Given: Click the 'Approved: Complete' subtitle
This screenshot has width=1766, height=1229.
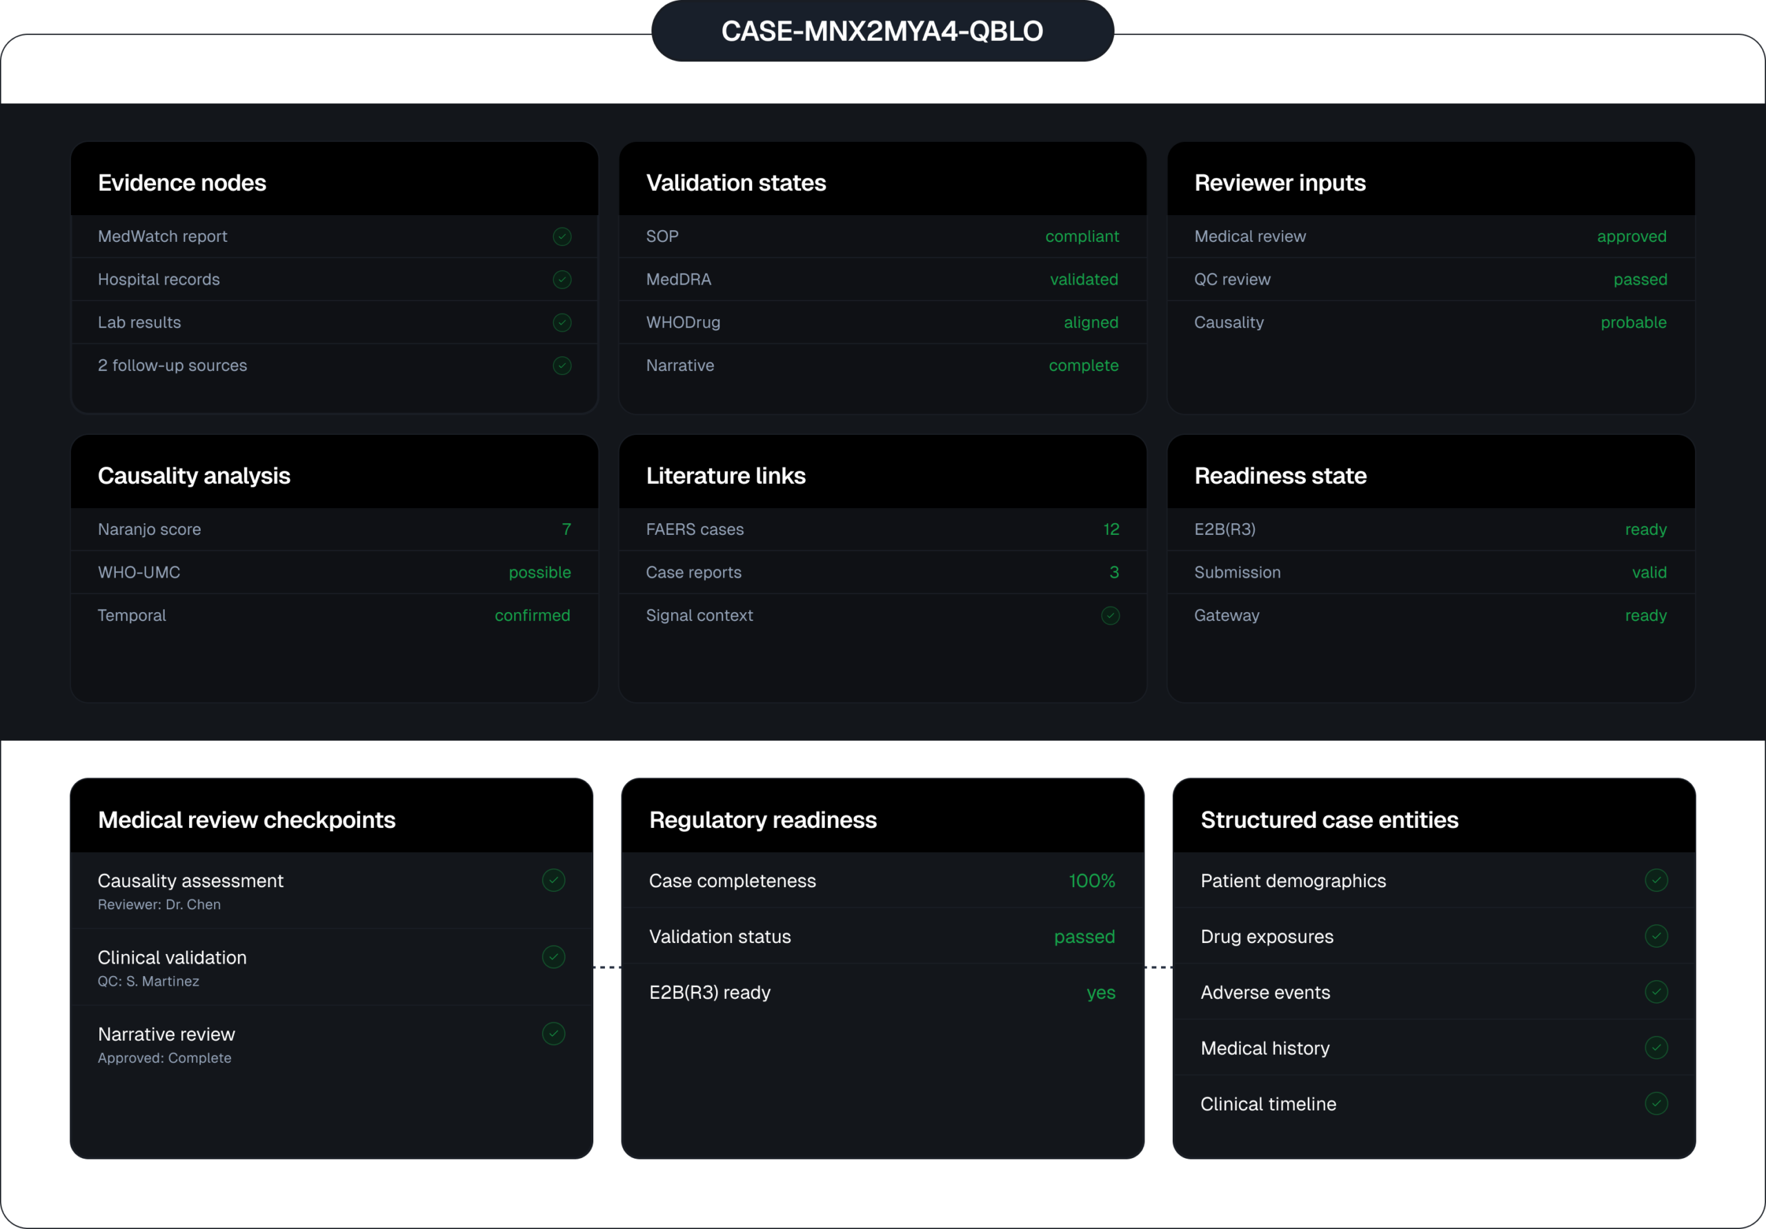Looking at the screenshot, I should [165, 1058].
